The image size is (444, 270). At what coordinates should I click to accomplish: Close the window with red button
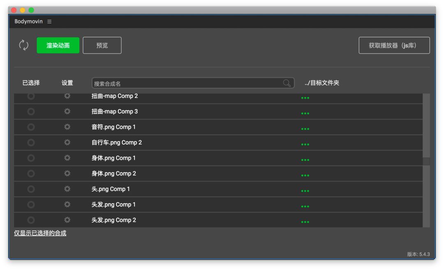[14, 10]
